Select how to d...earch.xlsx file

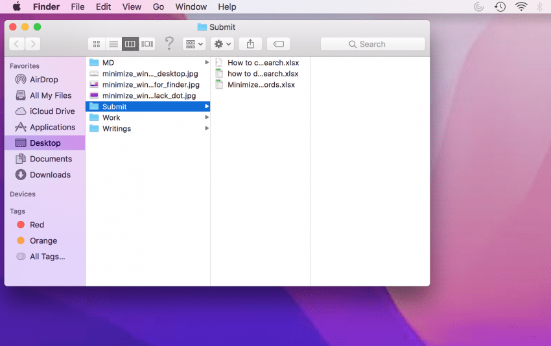(261, 74)
